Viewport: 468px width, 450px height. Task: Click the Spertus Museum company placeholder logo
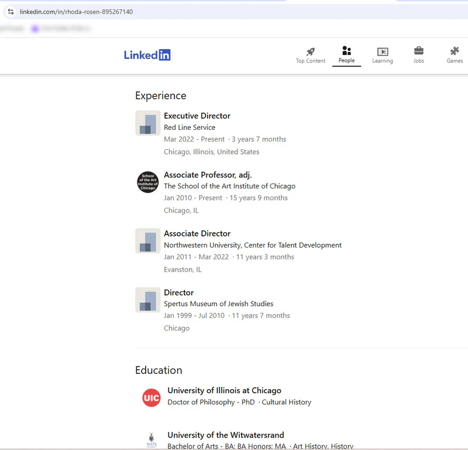tap(148, 300)
